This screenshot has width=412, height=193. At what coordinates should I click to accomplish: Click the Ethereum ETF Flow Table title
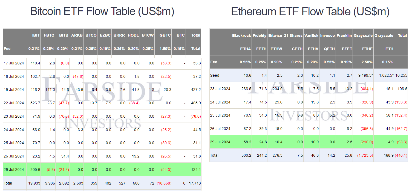point(310,11)
